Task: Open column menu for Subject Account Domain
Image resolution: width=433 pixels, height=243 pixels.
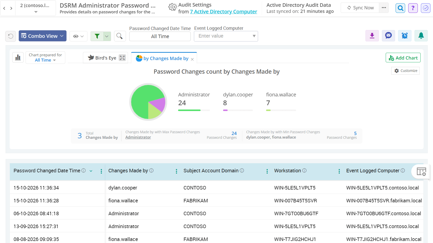Action: tap(267, 171)
